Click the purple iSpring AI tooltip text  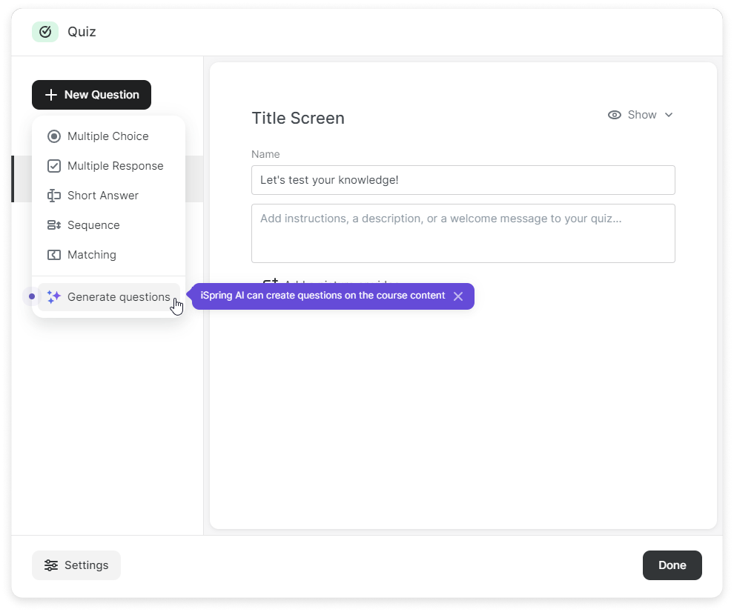323,296
